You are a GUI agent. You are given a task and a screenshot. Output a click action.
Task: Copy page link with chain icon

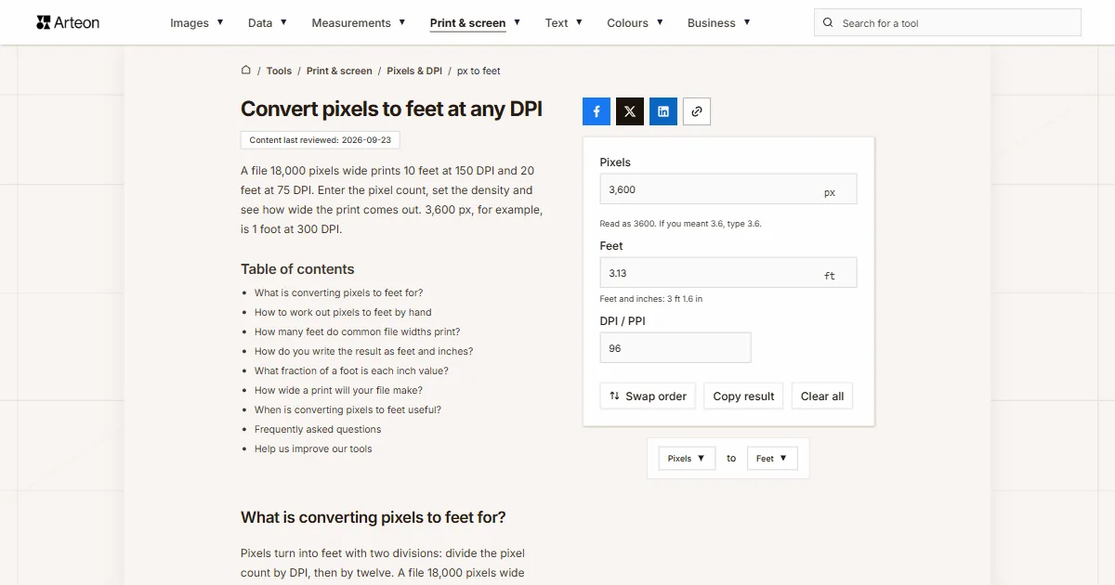[697, 111]
